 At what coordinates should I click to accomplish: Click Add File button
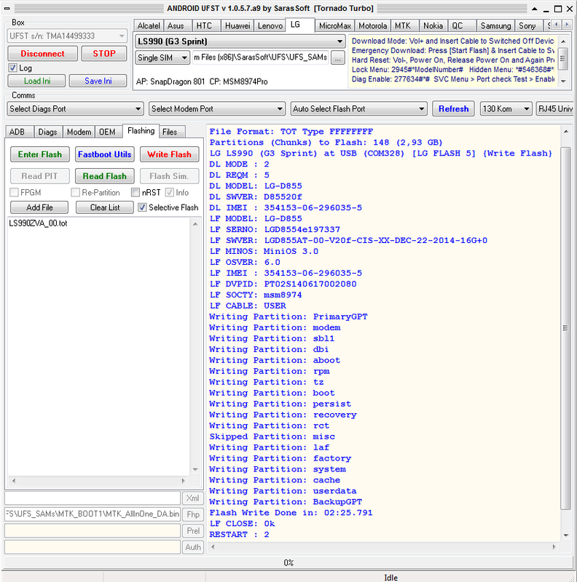coord(39,207)
